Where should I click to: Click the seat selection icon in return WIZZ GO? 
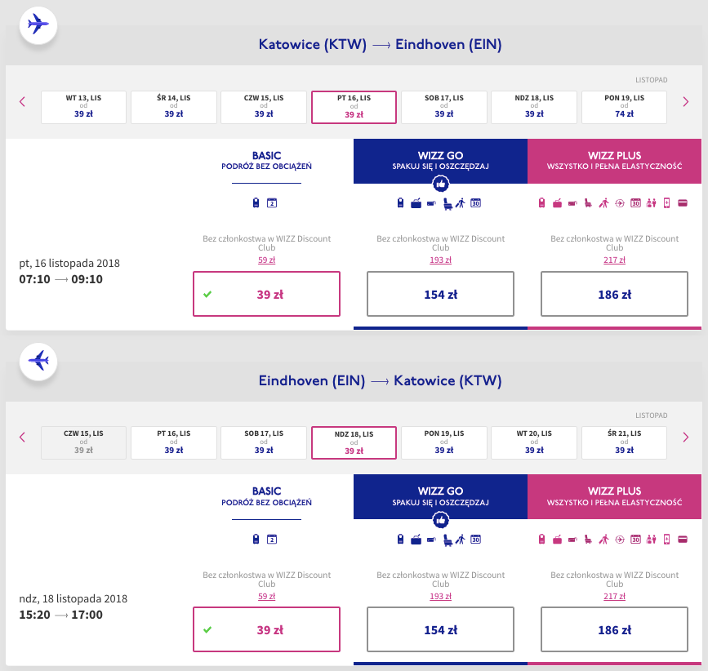[448, 539]
